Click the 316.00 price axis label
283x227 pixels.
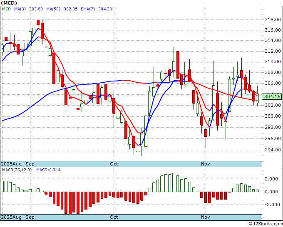tap(273, 30)
